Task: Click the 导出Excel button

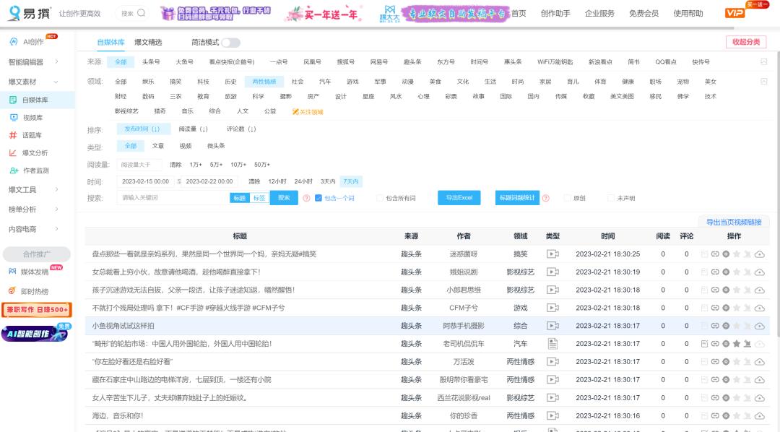Action: coord(459,197)
